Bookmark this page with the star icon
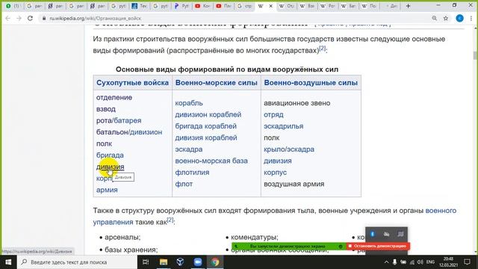The width and height of the screenshot is (478, 269). click(446, 18)
